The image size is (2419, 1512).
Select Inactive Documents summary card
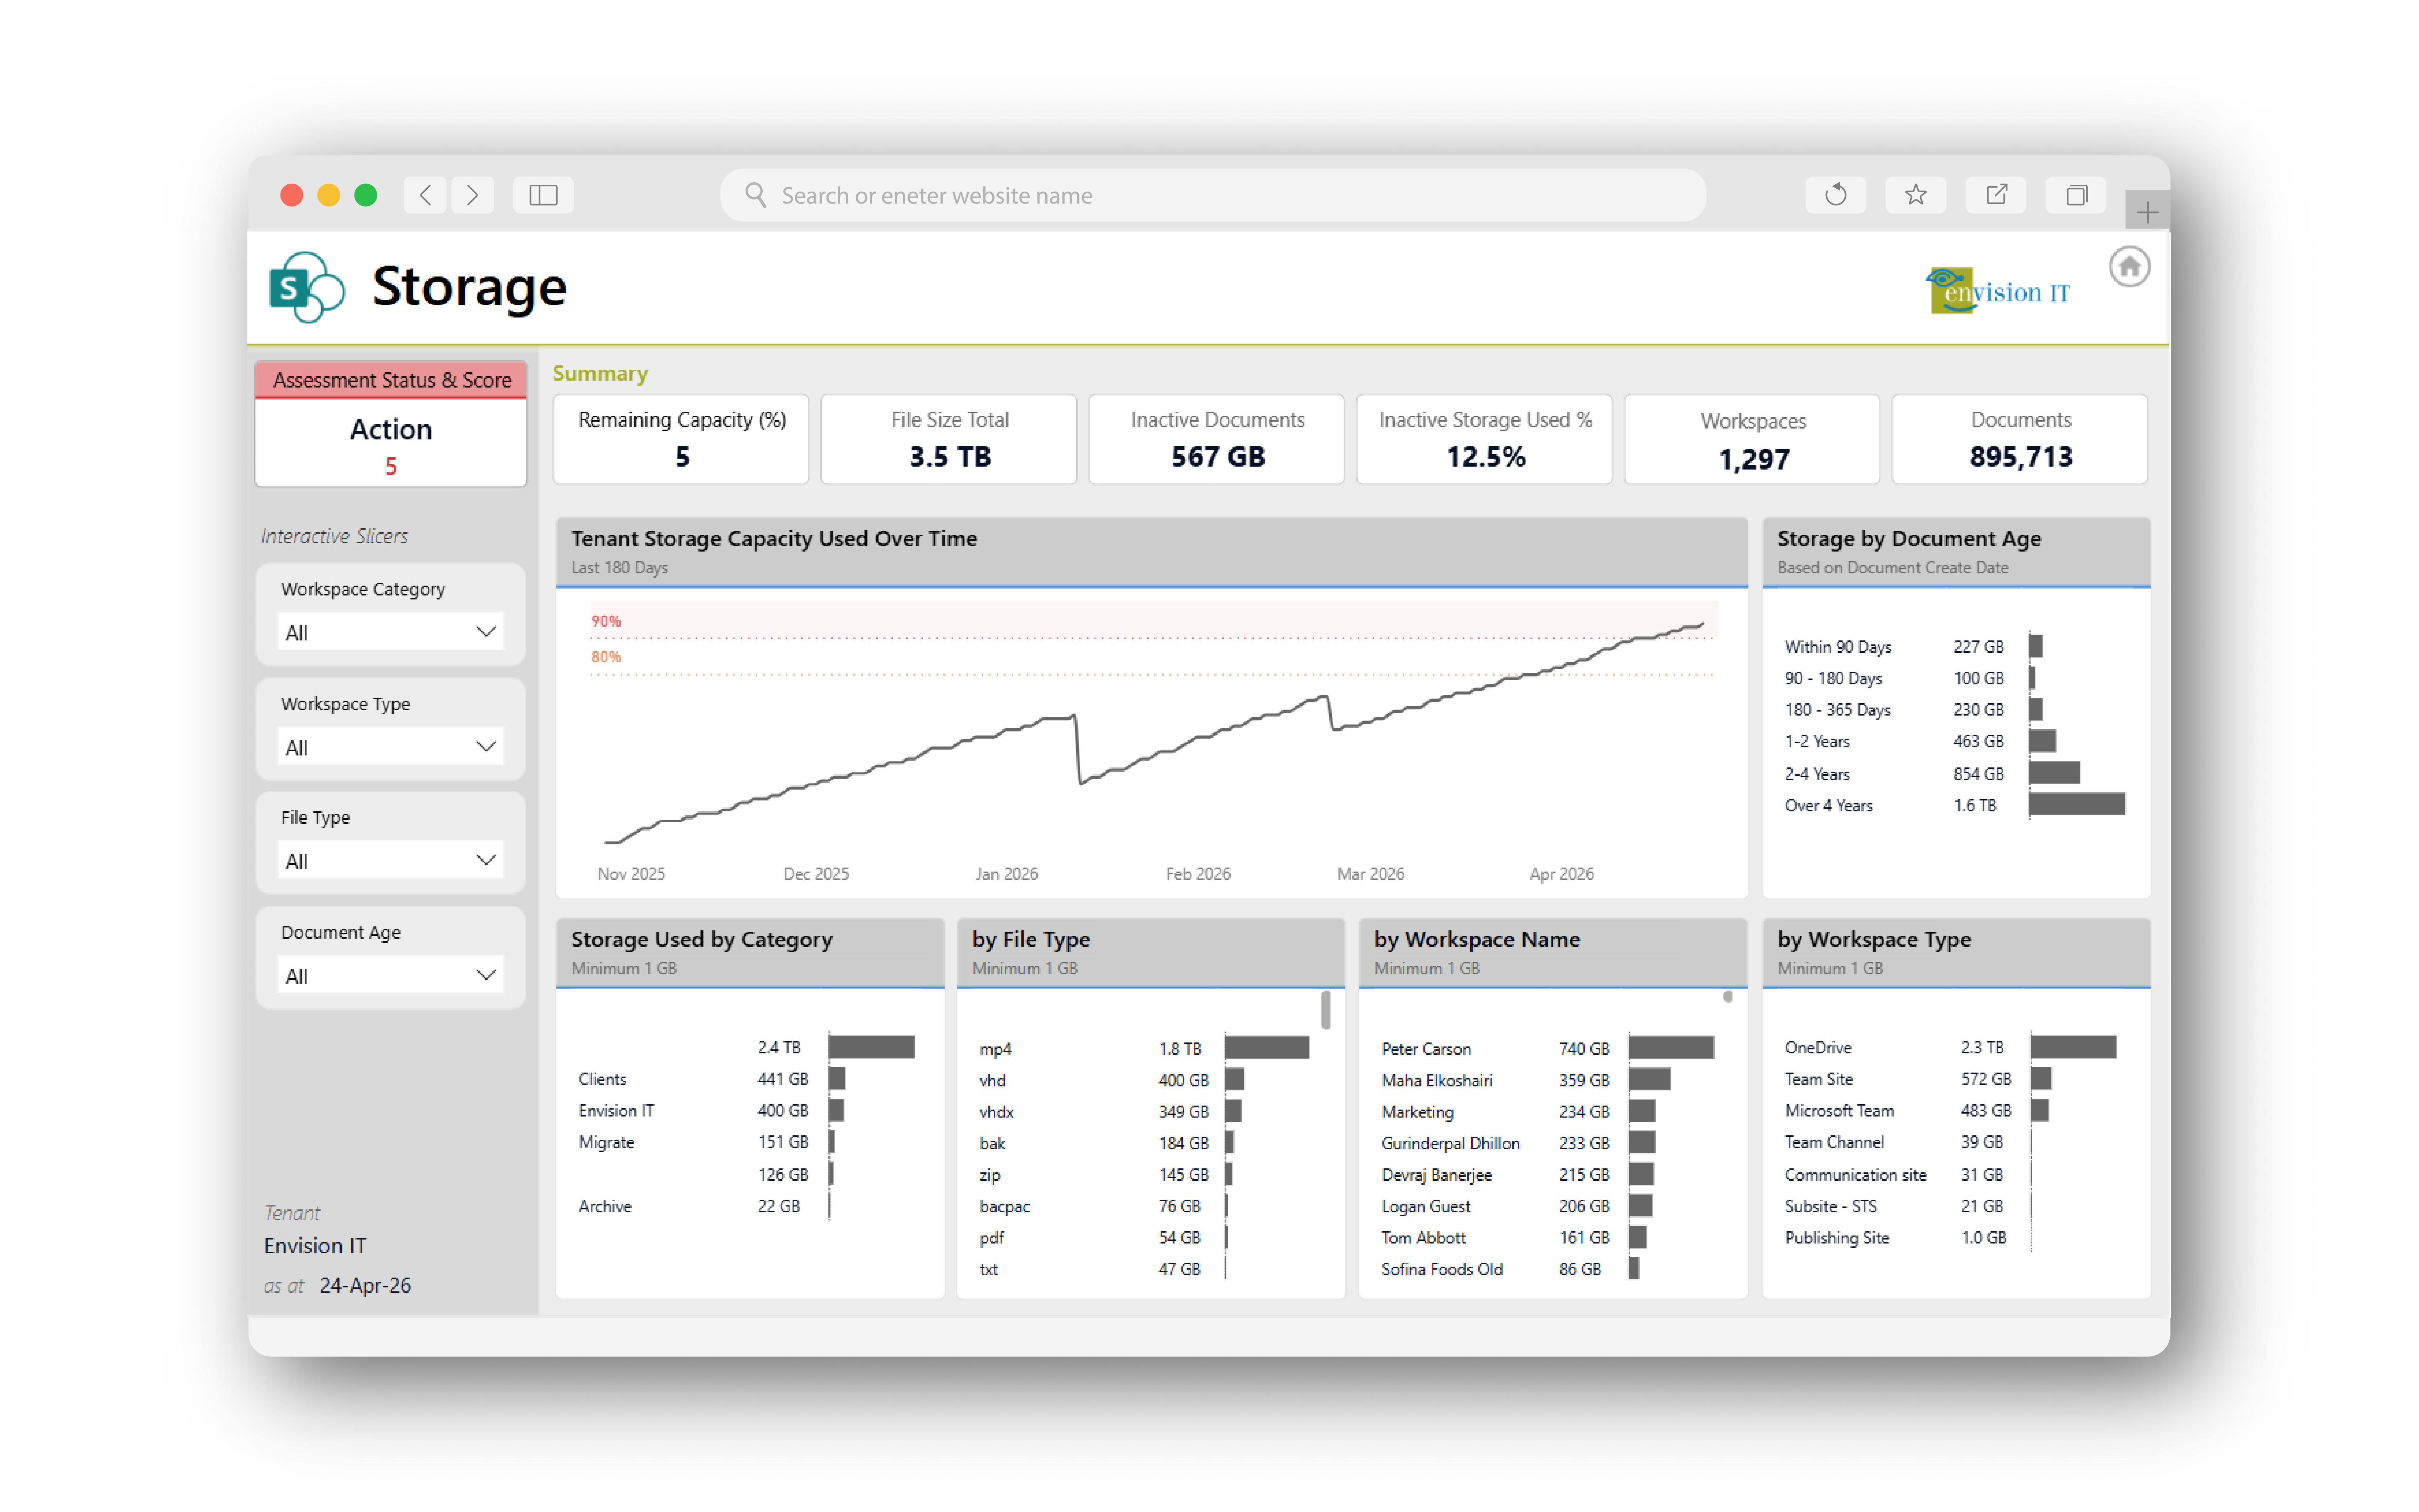click(x=1217, y=440)
